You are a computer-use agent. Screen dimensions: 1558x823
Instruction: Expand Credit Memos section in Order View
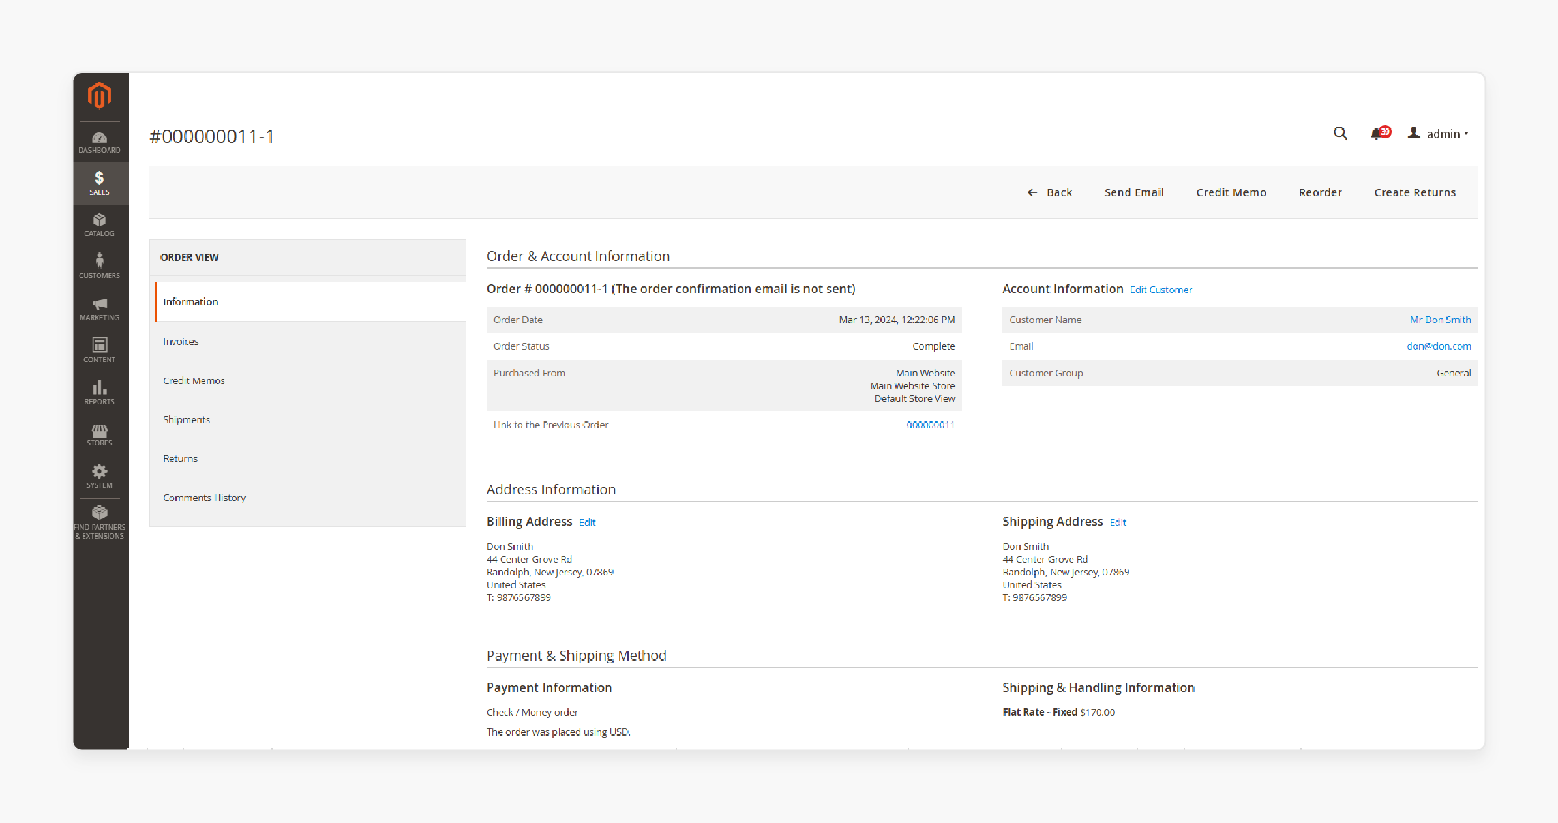point(195,380)
